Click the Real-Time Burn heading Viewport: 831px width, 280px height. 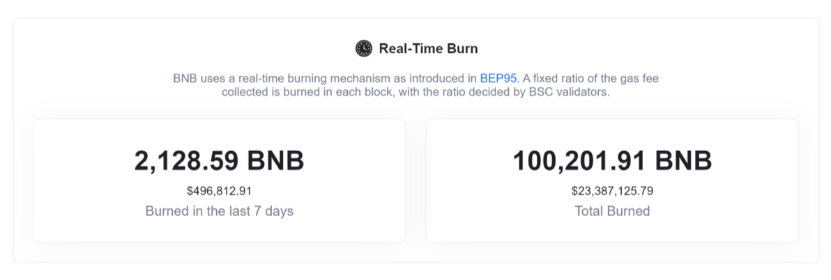tap(428, 49)
